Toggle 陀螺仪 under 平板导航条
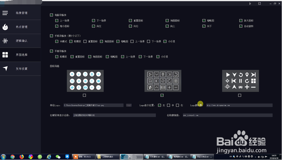The image size is (282, 160). (57, 57)
